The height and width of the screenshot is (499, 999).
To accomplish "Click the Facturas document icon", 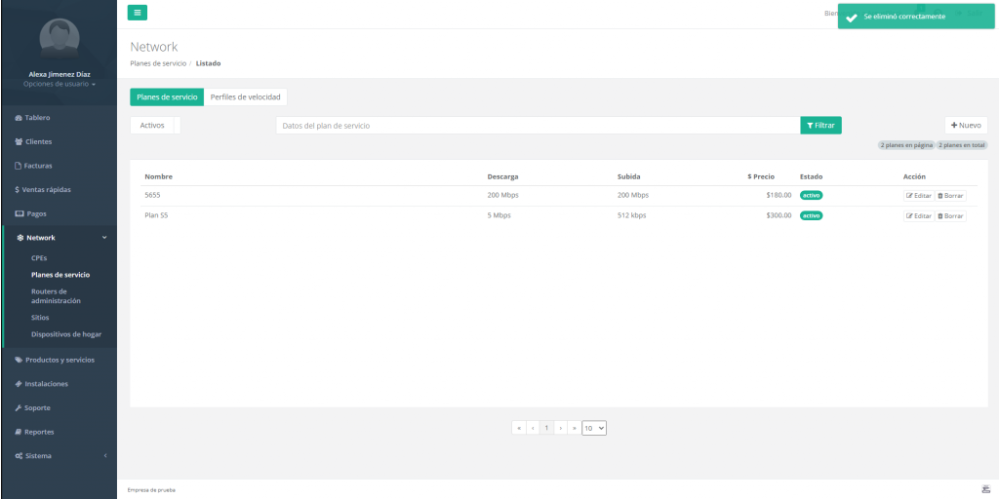I will [18, 166].
